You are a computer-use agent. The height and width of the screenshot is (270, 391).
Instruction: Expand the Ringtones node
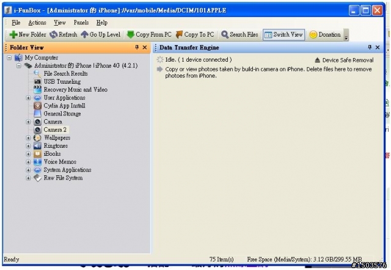[28, 146]
